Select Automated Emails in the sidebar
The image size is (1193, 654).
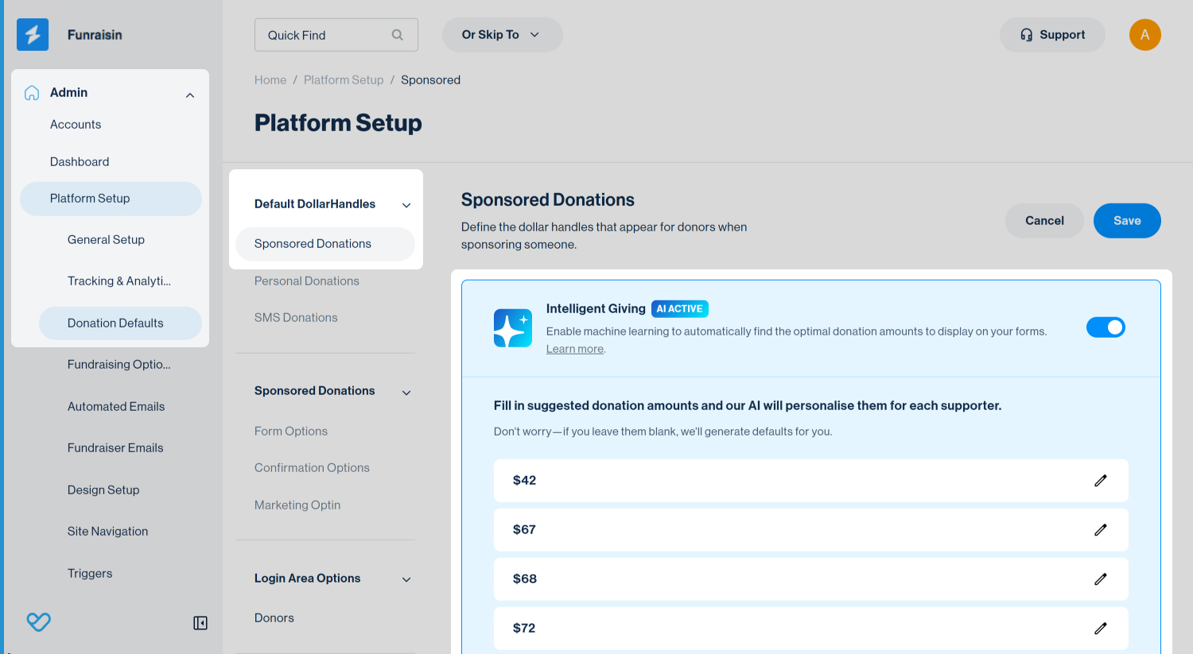point(116,407)
